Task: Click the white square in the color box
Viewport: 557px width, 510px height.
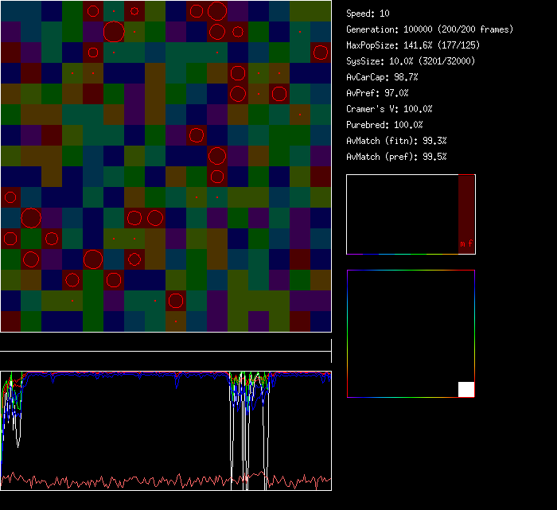Action: [466, 389]
